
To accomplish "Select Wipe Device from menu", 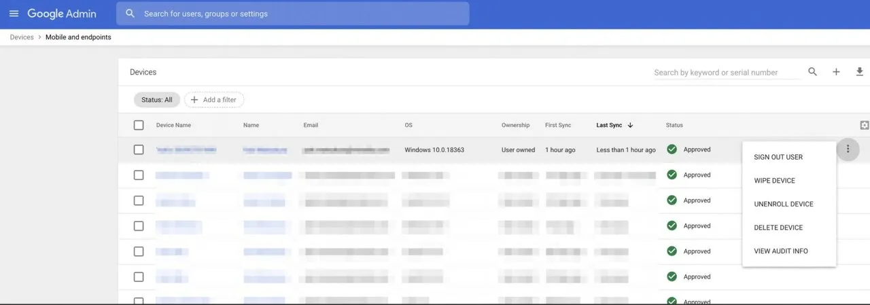I will 774,181.
